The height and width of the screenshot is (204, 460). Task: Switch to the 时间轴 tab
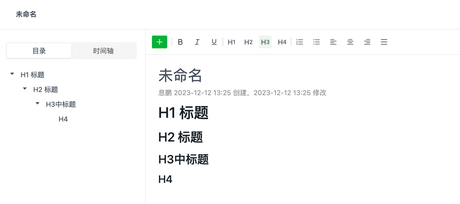(x=103, y=51)
